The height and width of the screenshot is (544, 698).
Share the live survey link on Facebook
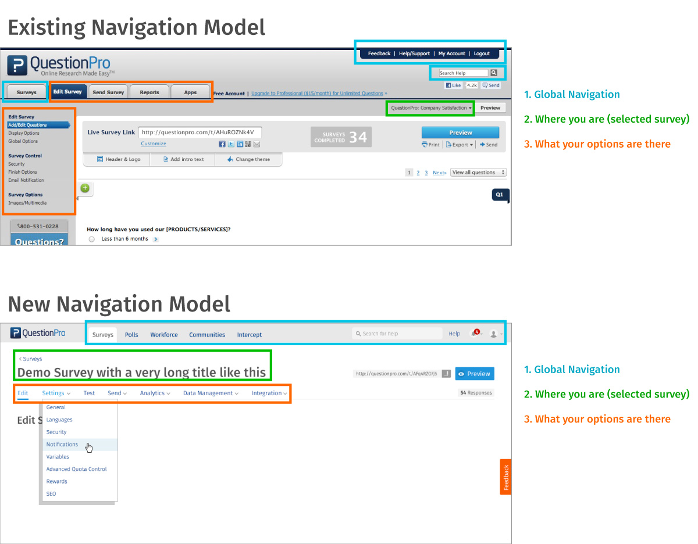(222, 144)
